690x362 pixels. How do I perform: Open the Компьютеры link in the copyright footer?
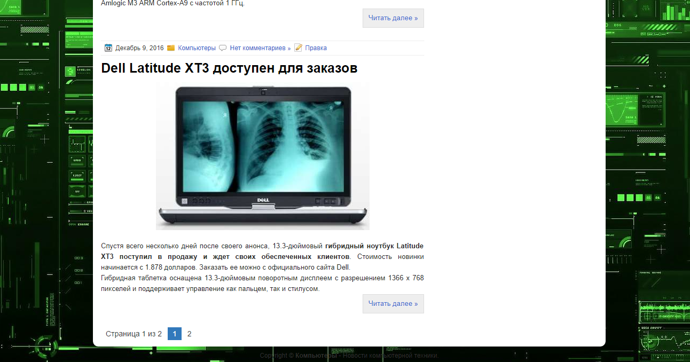point(316,356)
